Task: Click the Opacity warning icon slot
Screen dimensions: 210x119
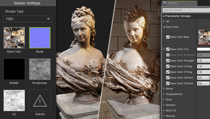Action: pos(40,100)
